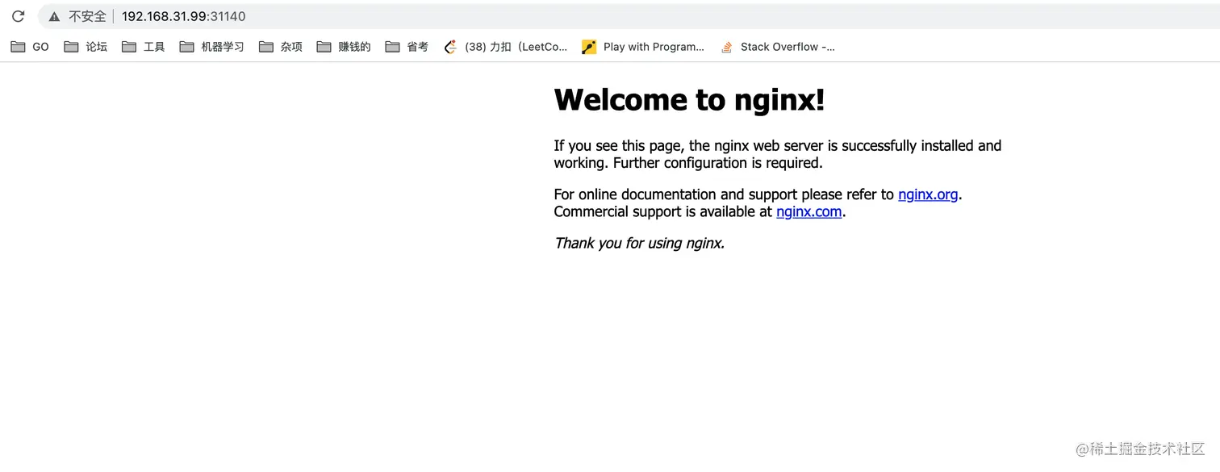Open the Play with Program bookmark
1220x472 pixels.
click(643, 47)
